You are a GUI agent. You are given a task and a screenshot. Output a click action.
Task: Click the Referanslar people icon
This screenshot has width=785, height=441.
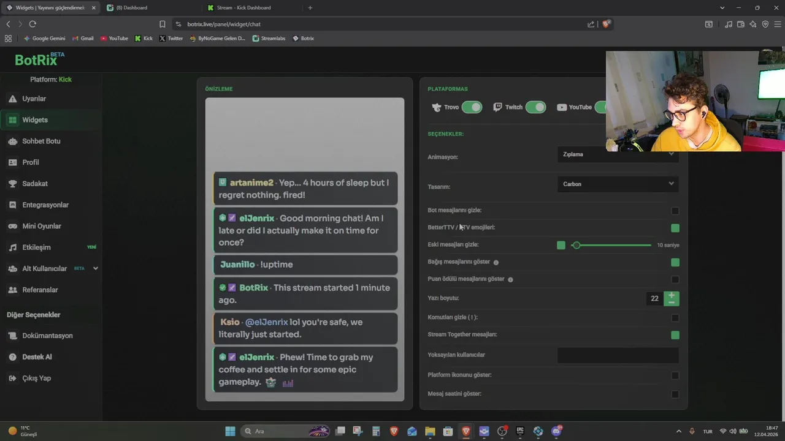12,290
